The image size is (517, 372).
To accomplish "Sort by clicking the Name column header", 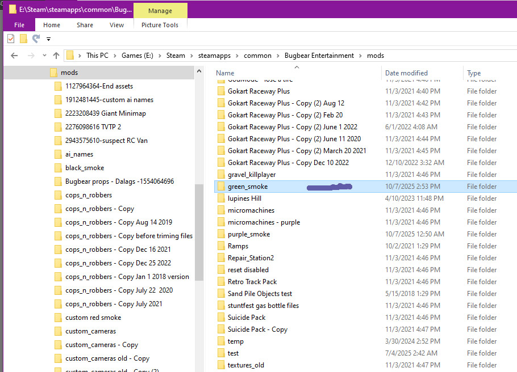I will 226,73.
